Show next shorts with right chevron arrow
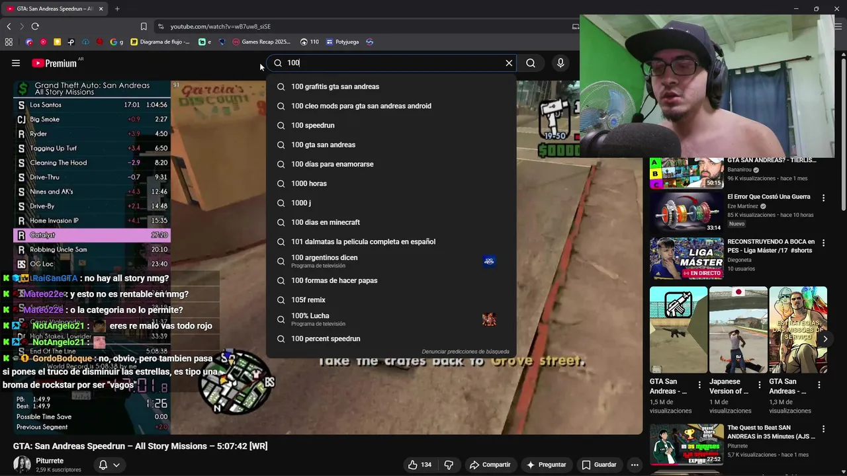The height and width of the screenshot is (476, 847). [825, 338]
